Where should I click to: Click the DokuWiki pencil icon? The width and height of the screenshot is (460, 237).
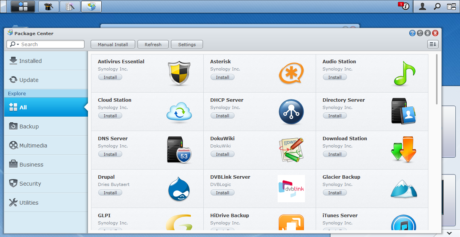pos(291,150)
